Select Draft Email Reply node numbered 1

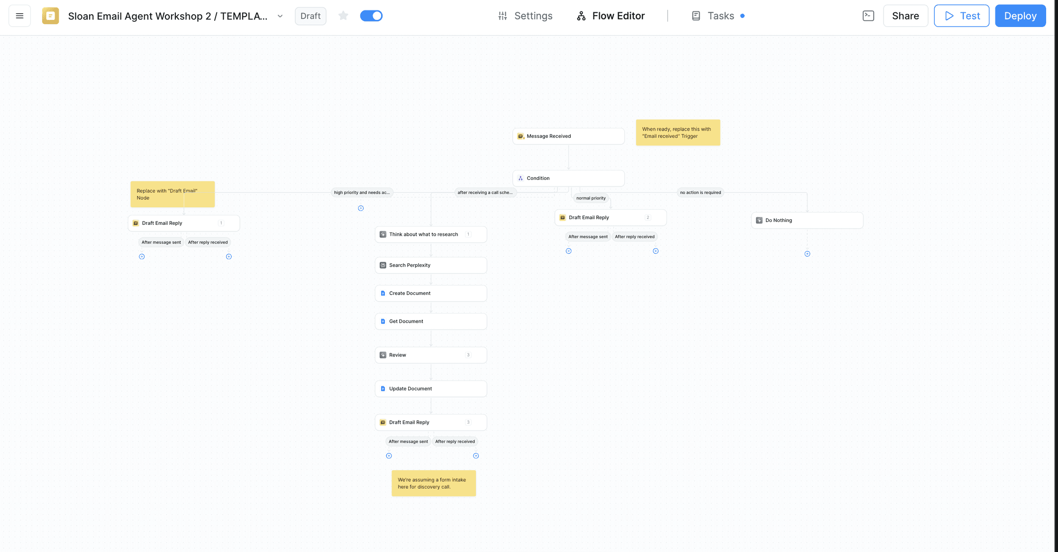pos(184,223)
